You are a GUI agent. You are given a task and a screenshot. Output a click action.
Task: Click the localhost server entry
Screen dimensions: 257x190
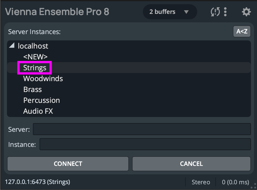pos(33,46)
